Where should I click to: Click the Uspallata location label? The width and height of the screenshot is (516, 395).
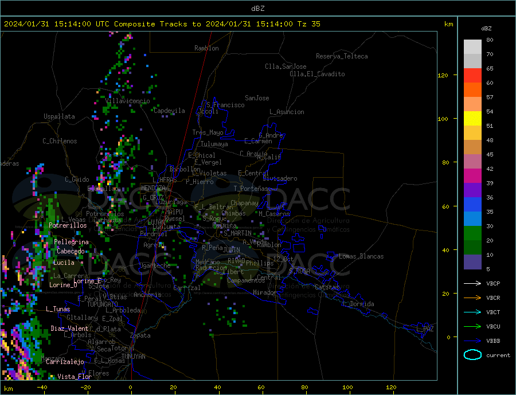tap(59, 116)
